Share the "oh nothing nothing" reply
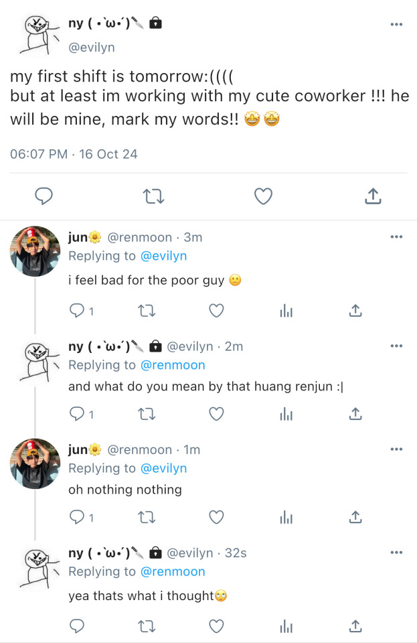417x643 pixels. (x=356, y=517)
